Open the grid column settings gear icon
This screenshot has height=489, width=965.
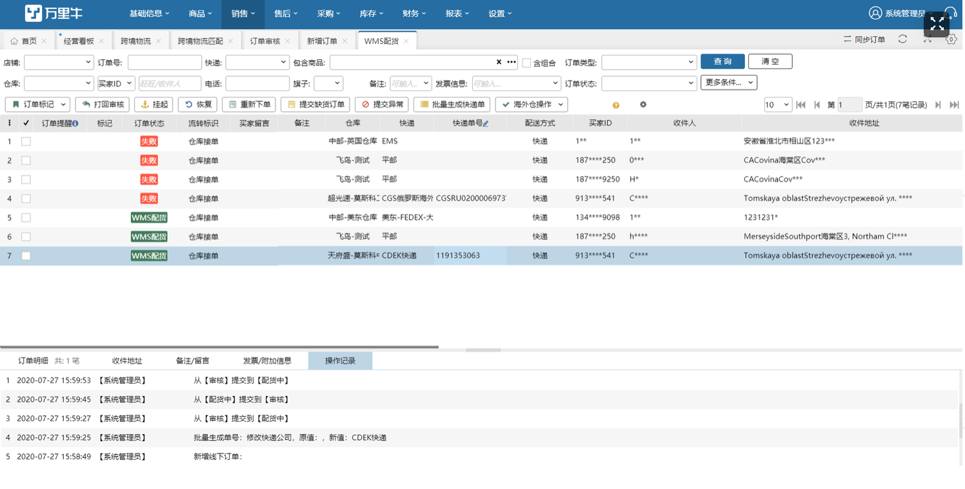(643, 105)
